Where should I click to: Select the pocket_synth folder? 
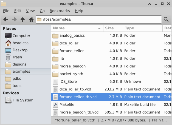71,74
